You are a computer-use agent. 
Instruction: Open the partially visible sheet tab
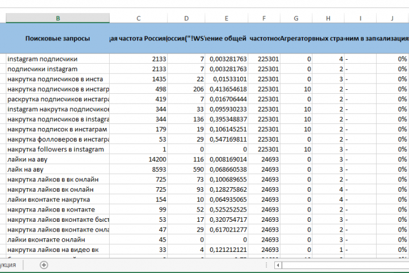coord(10,265)
